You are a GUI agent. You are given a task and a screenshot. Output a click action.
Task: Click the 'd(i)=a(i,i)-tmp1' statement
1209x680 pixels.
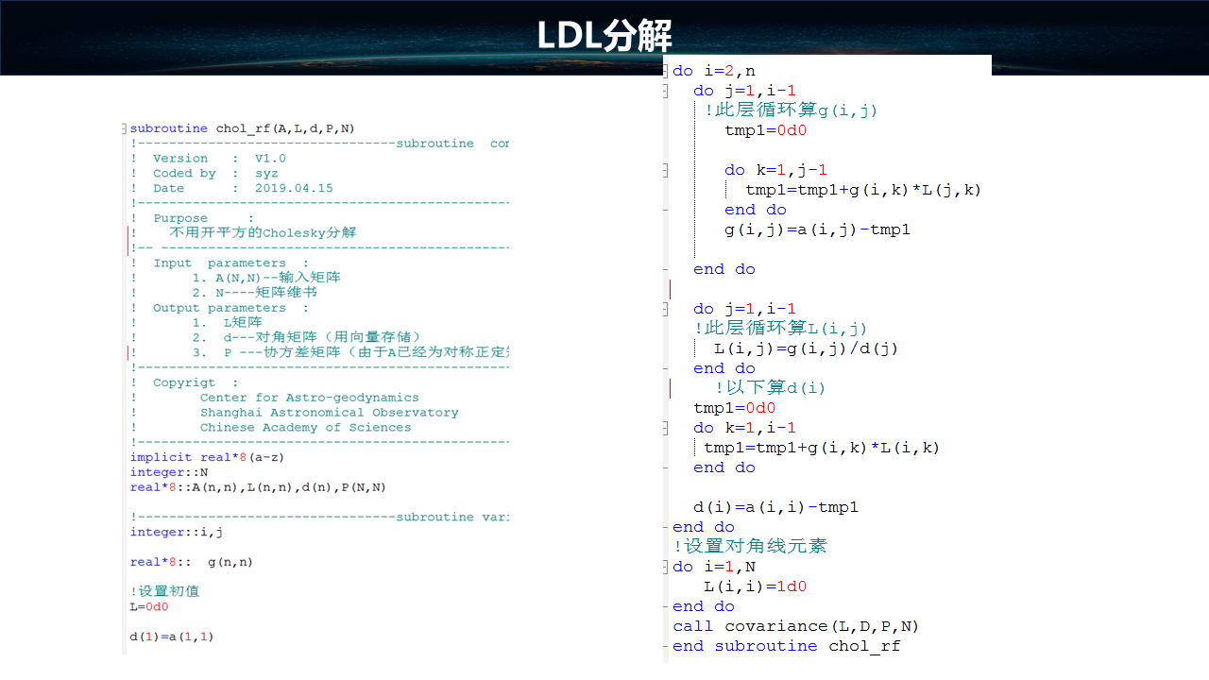[x=775, y=507]
